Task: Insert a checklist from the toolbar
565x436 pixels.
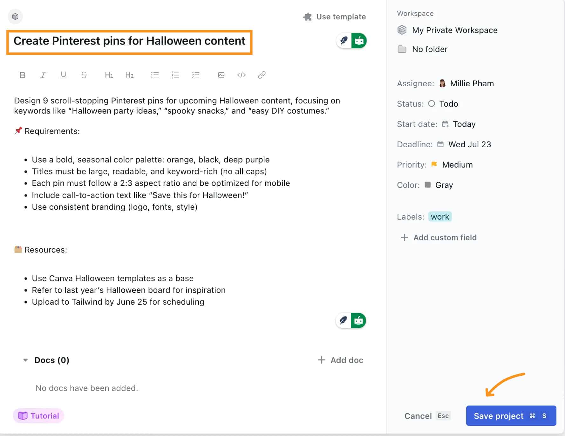Action: [x=196, y=75]
